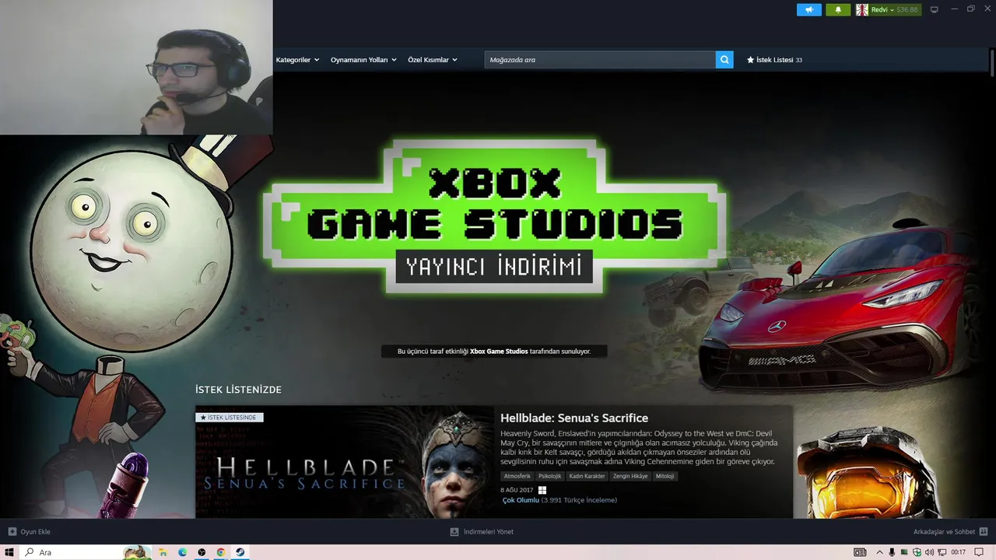Expand the Redvi account dropdown
Screen dimensions: 996x560
(x=882, y=10)
